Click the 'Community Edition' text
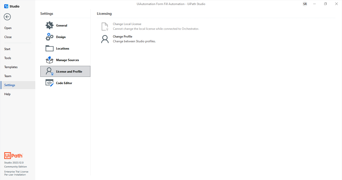Screen dimensions: 342x180 [16, 167]
